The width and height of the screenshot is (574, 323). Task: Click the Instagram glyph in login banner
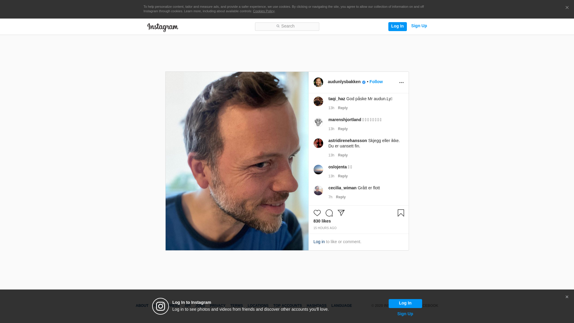[161, 306]
